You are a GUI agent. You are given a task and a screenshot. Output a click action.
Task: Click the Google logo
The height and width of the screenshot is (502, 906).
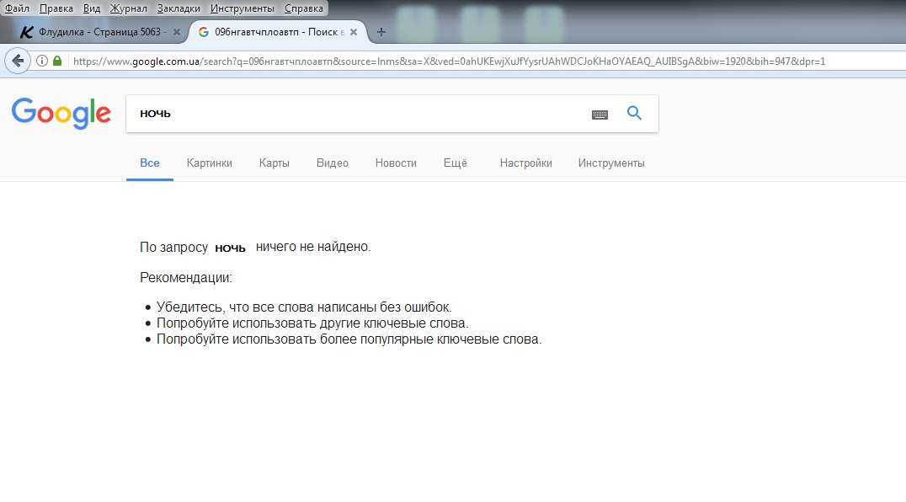coord(61,114)
